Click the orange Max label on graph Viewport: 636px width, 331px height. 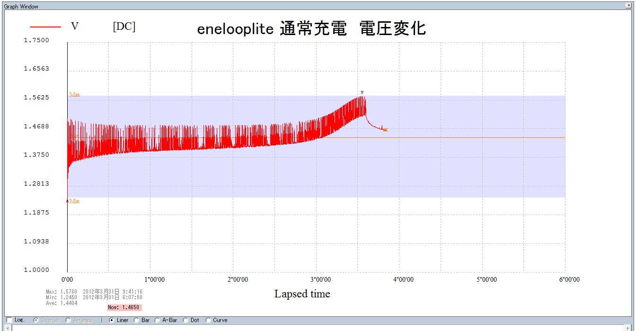tap(74, 95)
